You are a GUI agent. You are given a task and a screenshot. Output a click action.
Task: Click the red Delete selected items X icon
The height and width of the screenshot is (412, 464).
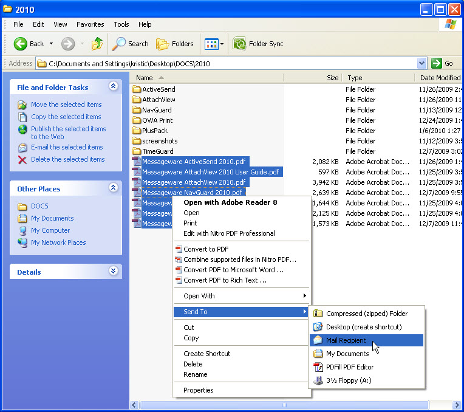[x=22, y=160]
